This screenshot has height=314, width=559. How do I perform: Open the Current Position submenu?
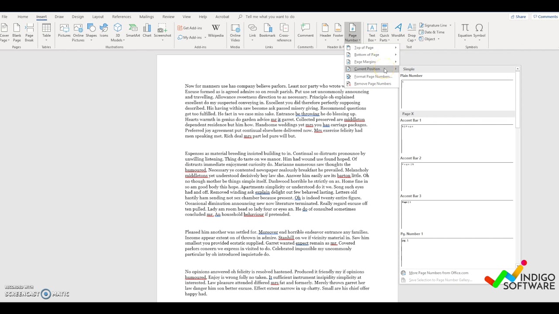(372, 69)
